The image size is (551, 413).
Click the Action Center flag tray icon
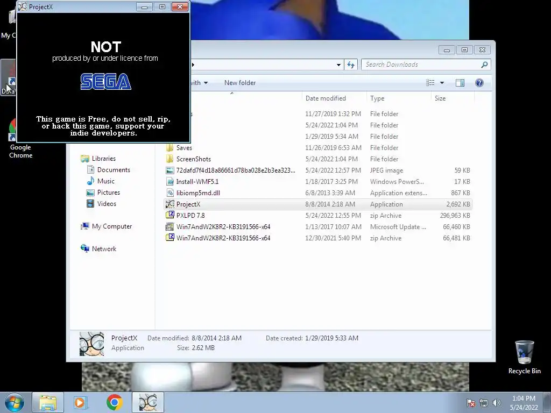coord(471,403)
